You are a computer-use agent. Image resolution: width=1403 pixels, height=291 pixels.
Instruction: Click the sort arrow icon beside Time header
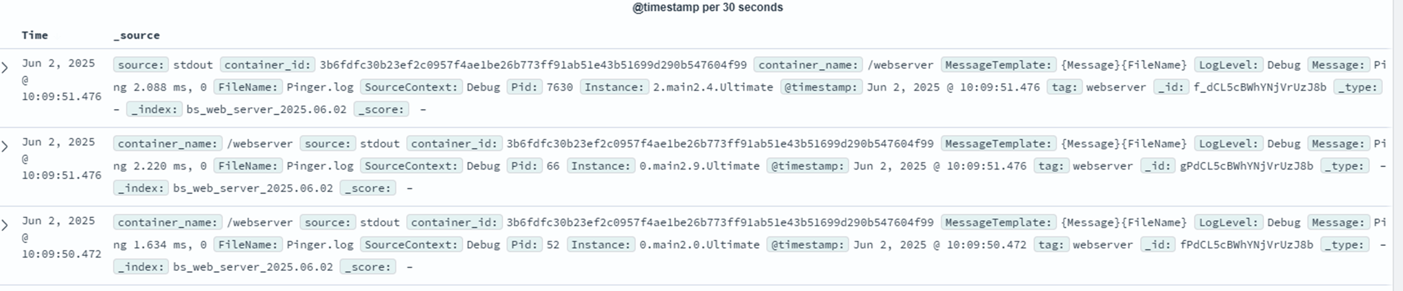pyautogui.click(x=57, y=36)
